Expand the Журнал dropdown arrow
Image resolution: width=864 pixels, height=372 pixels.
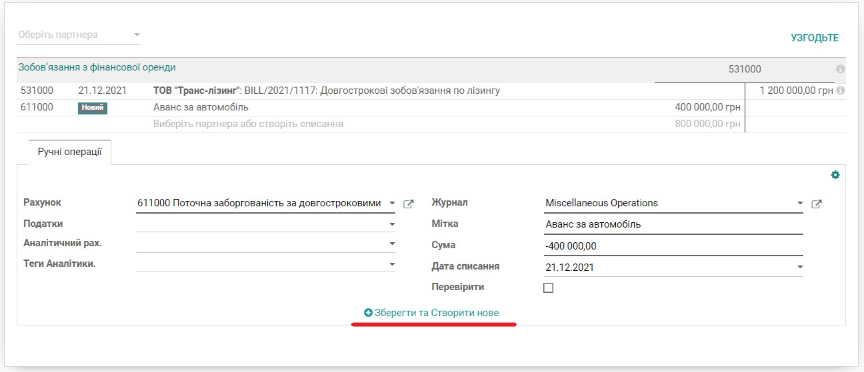(800, 204)
